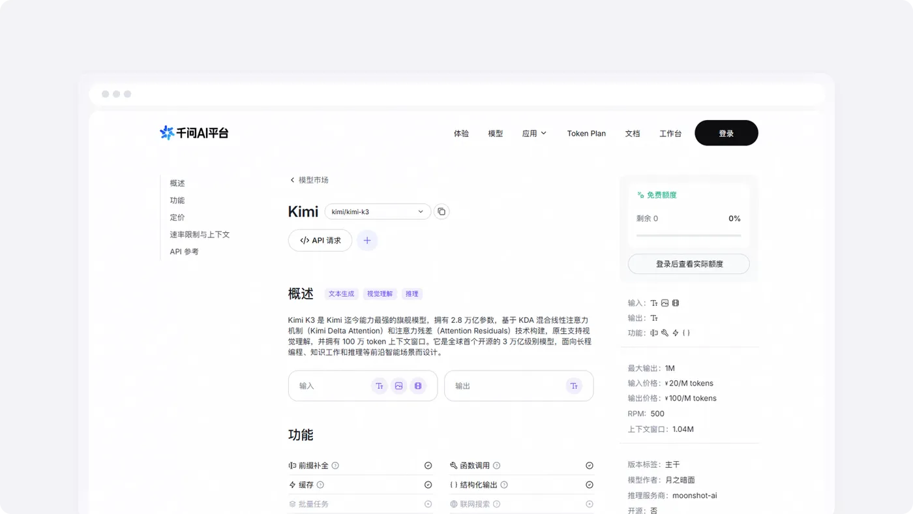Click the checkmark in the 结构化输出 row
The height and width of the screenshot is (514, 913).
589,485
